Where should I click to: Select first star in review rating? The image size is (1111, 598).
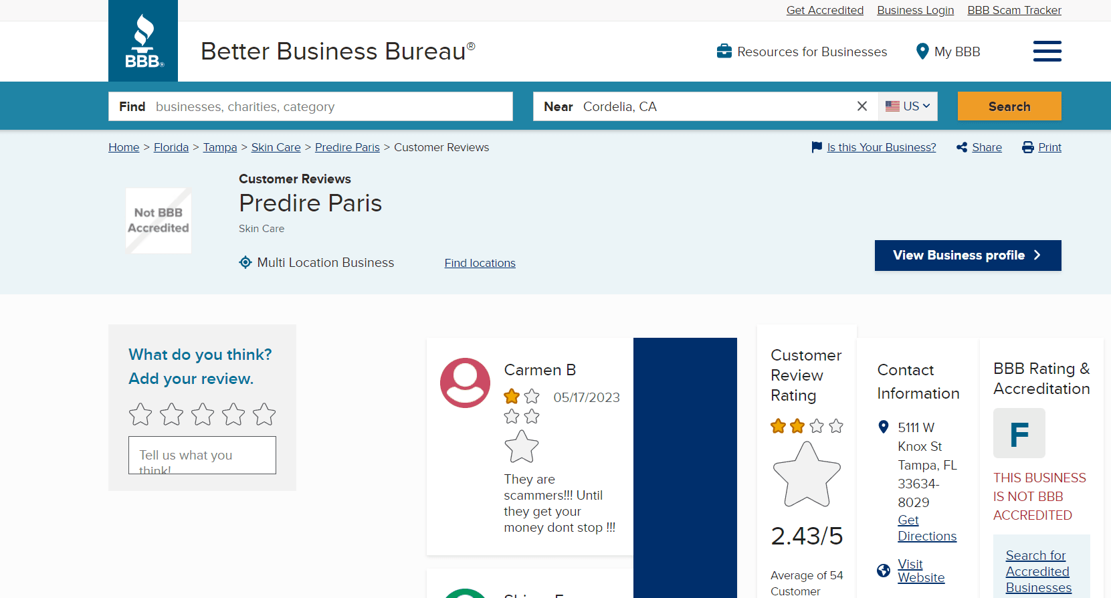pos(140,414)
